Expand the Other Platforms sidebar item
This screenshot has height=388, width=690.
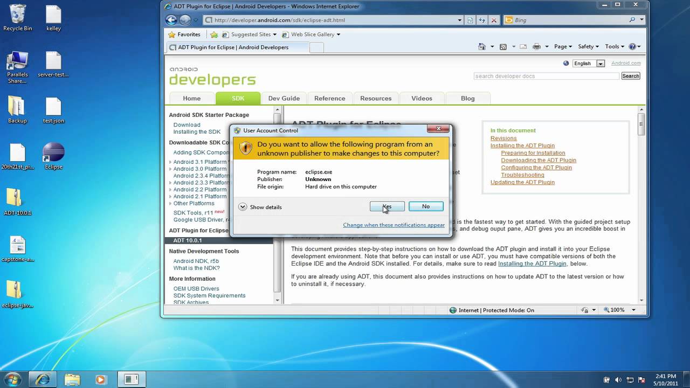[170, 203]
